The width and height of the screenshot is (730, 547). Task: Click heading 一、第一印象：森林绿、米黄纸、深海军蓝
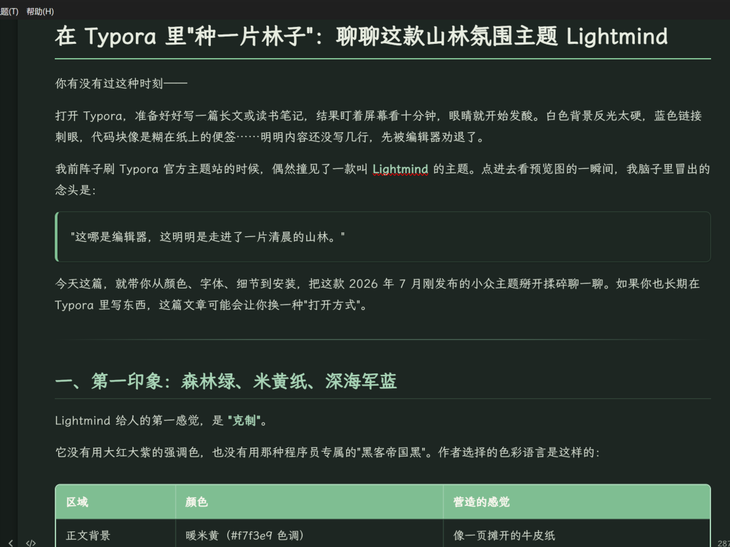[226, 381]
